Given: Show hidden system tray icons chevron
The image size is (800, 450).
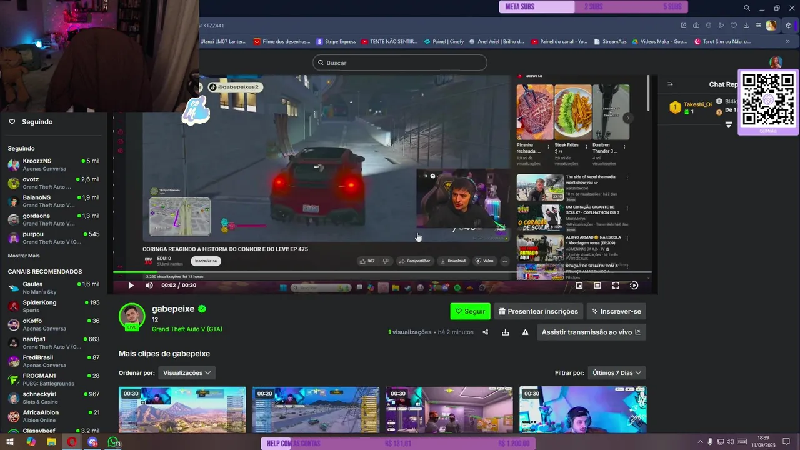Looking at the screenshot, I should coord(700,442).
